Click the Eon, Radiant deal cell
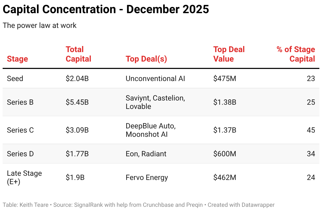Screen dimensions: 322x211 coord(146,154)
